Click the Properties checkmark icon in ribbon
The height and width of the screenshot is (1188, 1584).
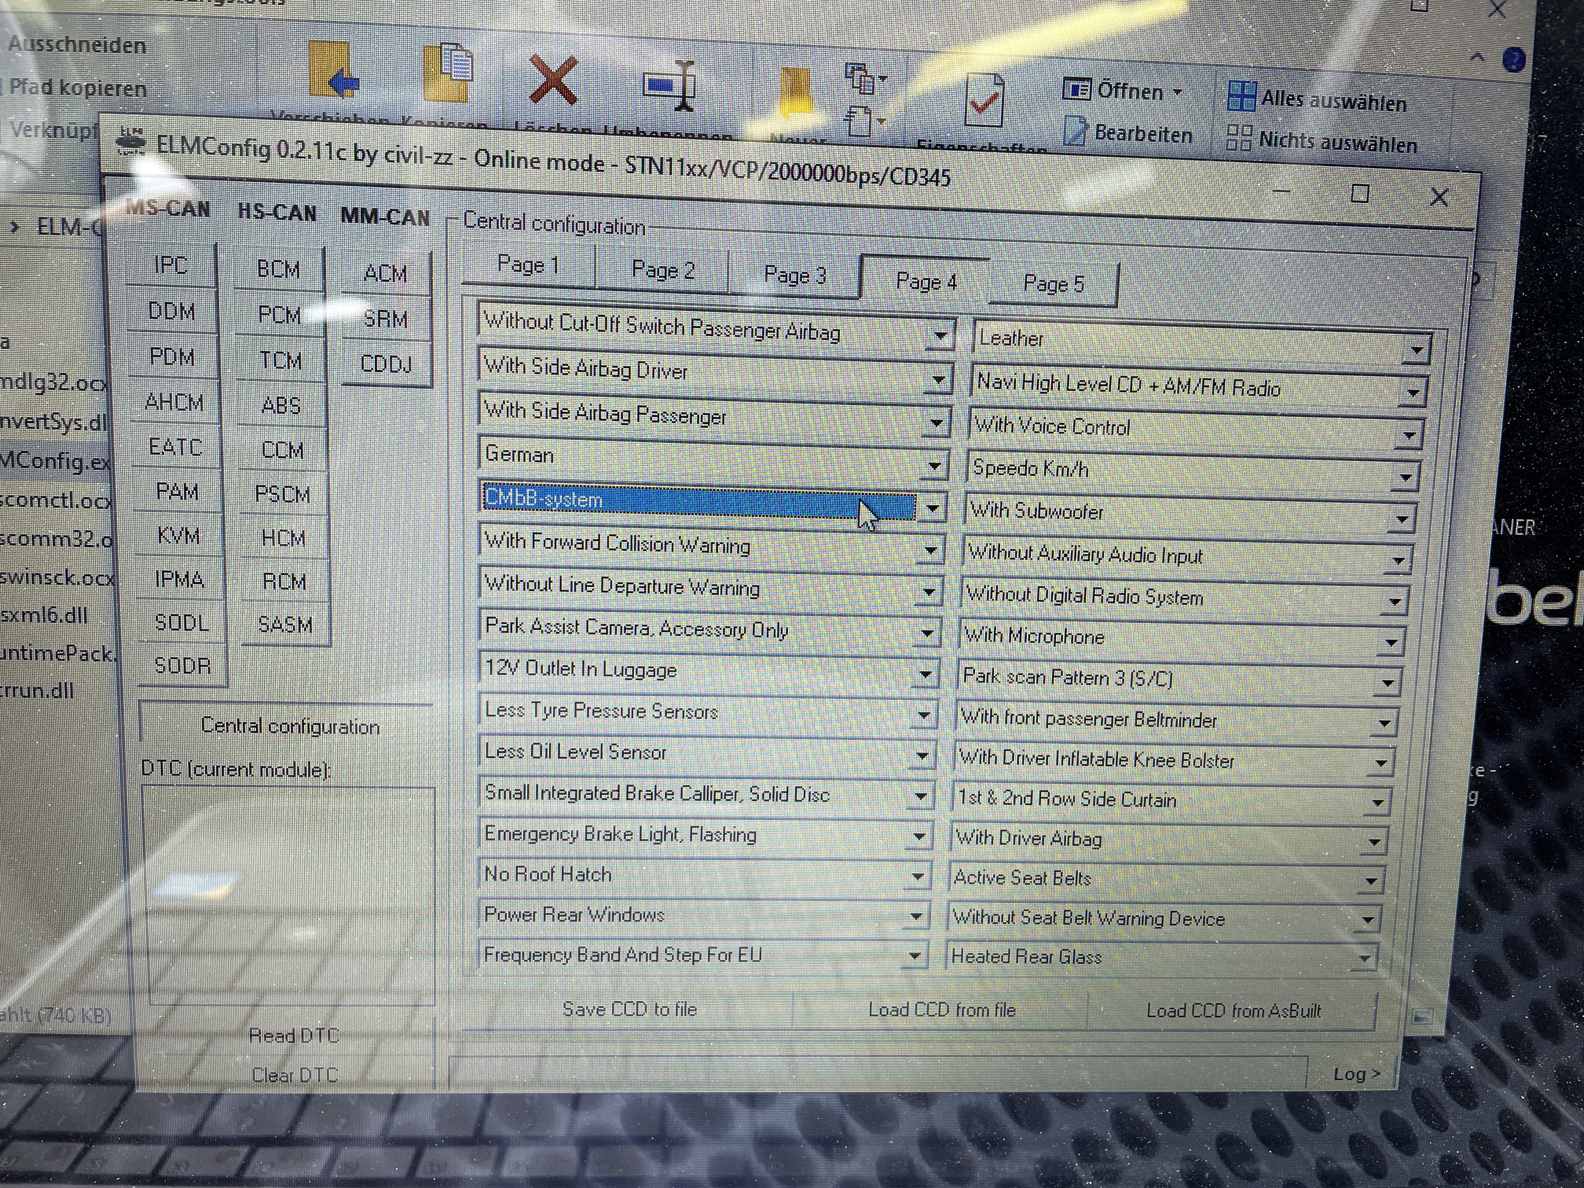click(x=984, y=101)
